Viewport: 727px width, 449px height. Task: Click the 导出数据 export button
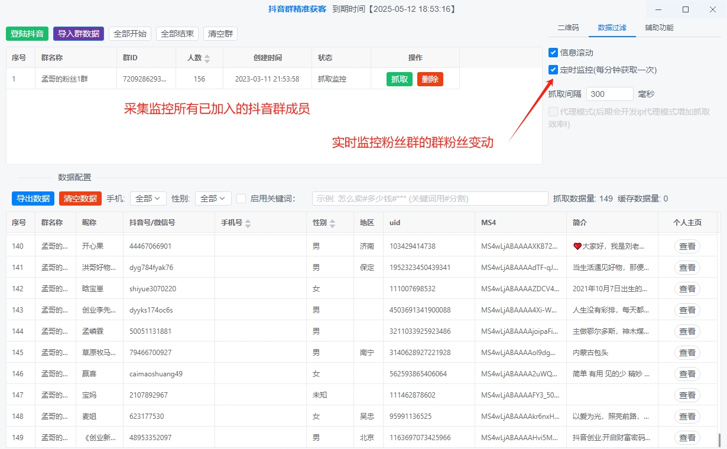pos(33,199)
